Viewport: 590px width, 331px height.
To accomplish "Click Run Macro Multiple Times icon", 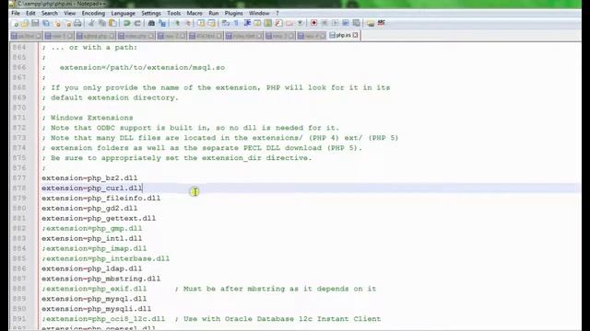I will (346, 23).
